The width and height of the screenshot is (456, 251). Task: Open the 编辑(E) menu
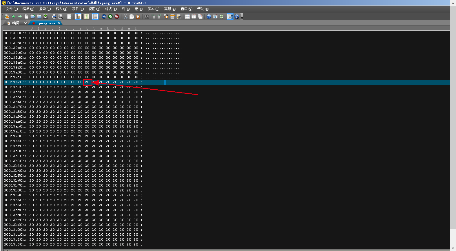[x=28, y=9]
